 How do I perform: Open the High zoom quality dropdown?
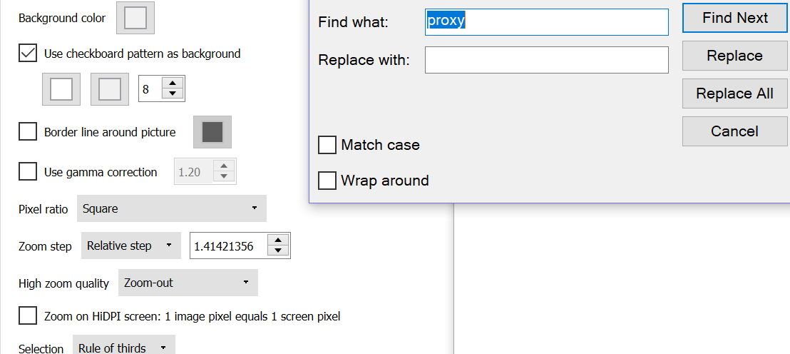188,283
